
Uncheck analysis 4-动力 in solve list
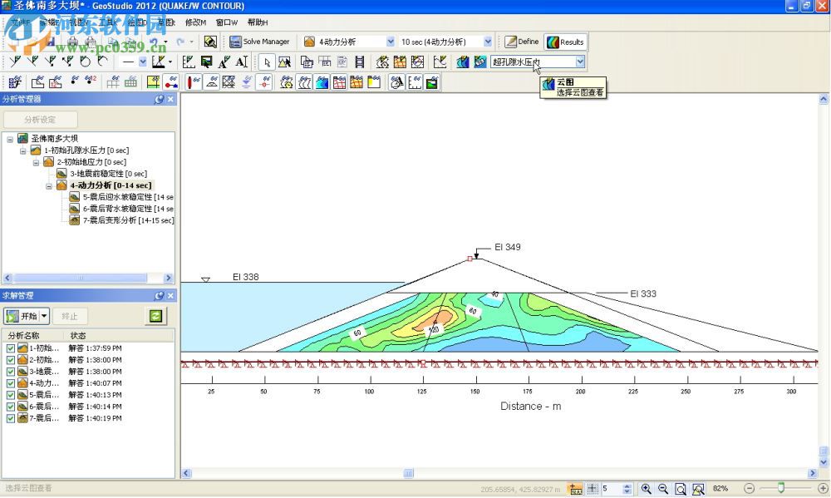(10, 382)
